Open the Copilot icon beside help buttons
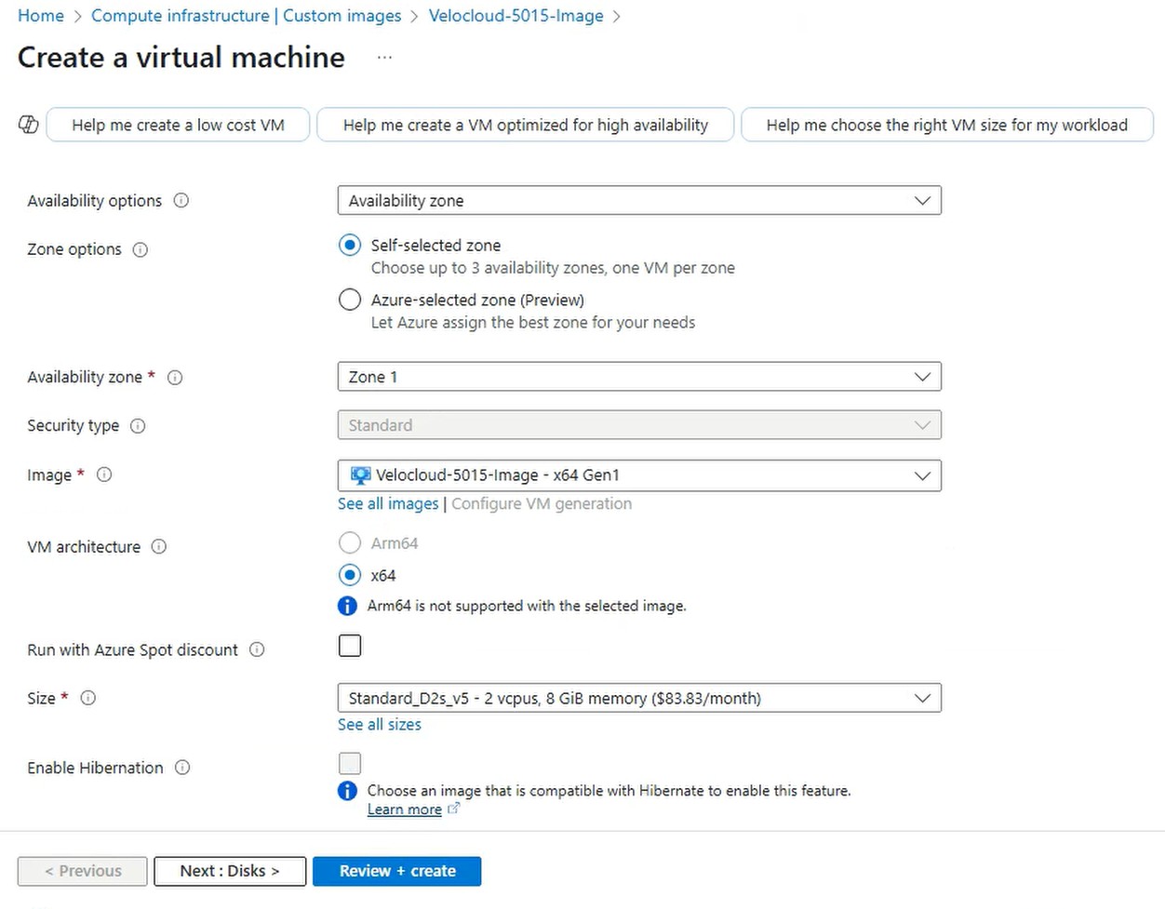This screenshot has height=909, width=1165. coord(29,125)
